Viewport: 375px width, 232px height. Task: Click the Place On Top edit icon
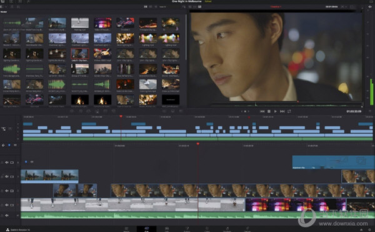coord(106,111)
